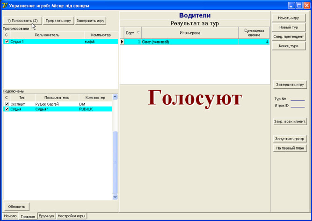Screen dimensions: 312x221
Task: Click Обновить to refresh the connected list
Action: click(17, 207)
